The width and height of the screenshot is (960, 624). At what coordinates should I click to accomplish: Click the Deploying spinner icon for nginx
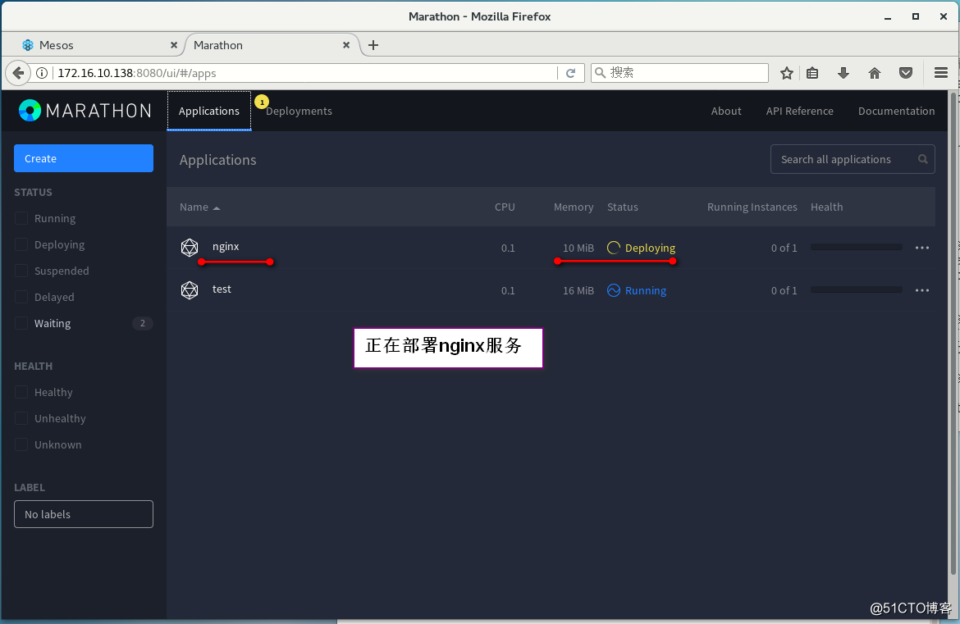pos(614,248)
